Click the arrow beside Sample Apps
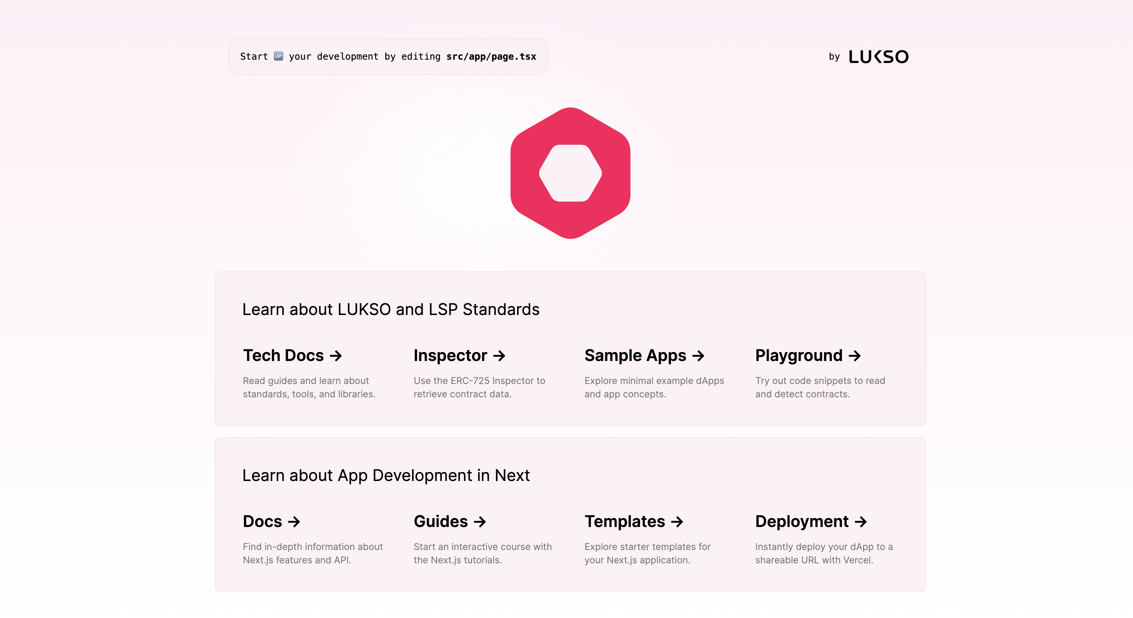This screenshot has height=618, width=1133. pyautogui.click(x=698, y=356)
